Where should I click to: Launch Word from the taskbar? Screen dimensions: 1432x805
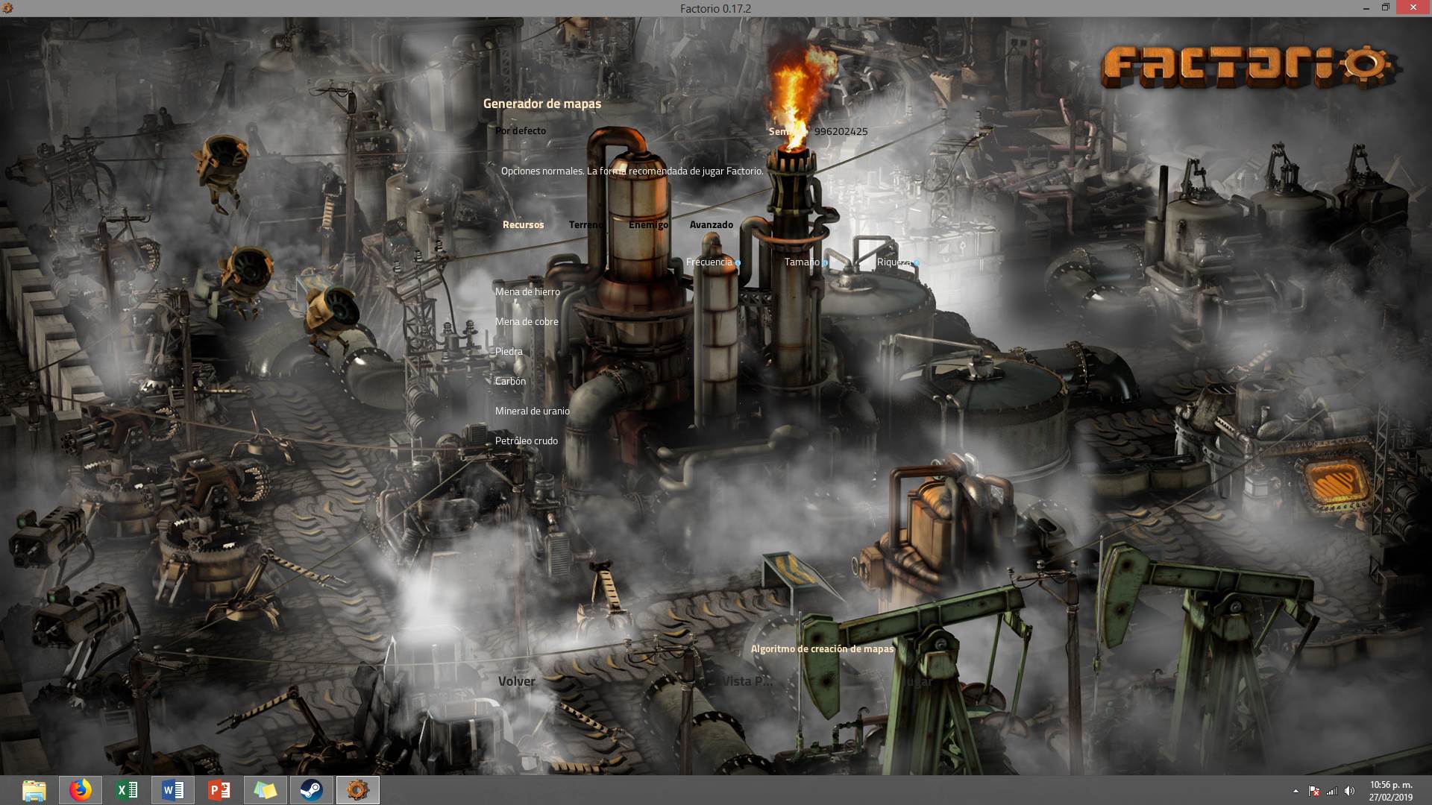173,790
